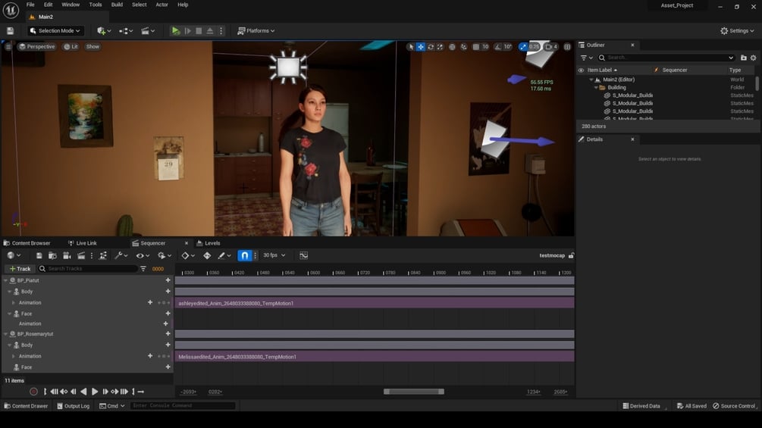
Task: Open the 30 fps frame rate dropdown
Action: [274, 255]
